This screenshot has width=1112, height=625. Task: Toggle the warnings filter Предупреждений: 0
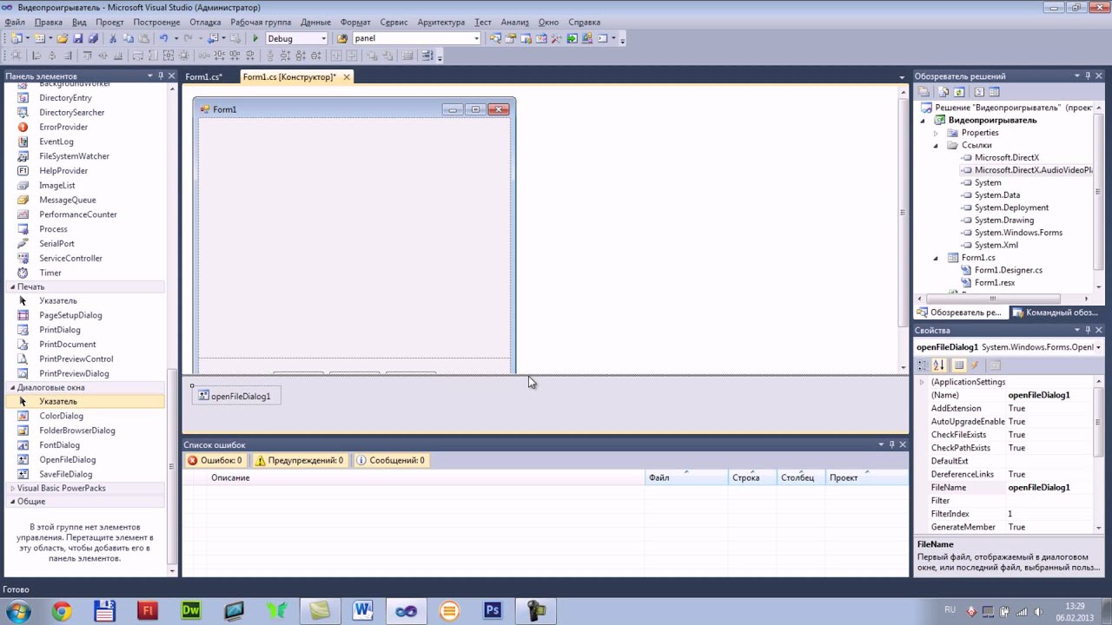pyautogui.click(x=299, y=460)
